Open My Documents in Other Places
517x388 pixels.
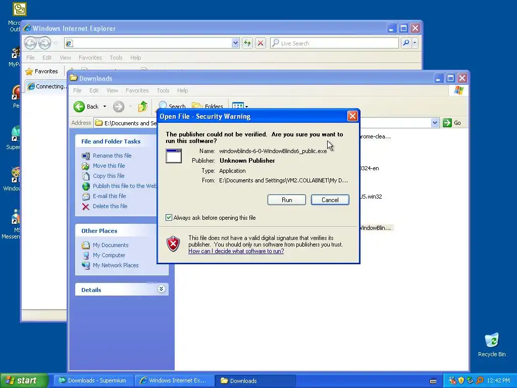pyautogui.click(x=111, y=245)
